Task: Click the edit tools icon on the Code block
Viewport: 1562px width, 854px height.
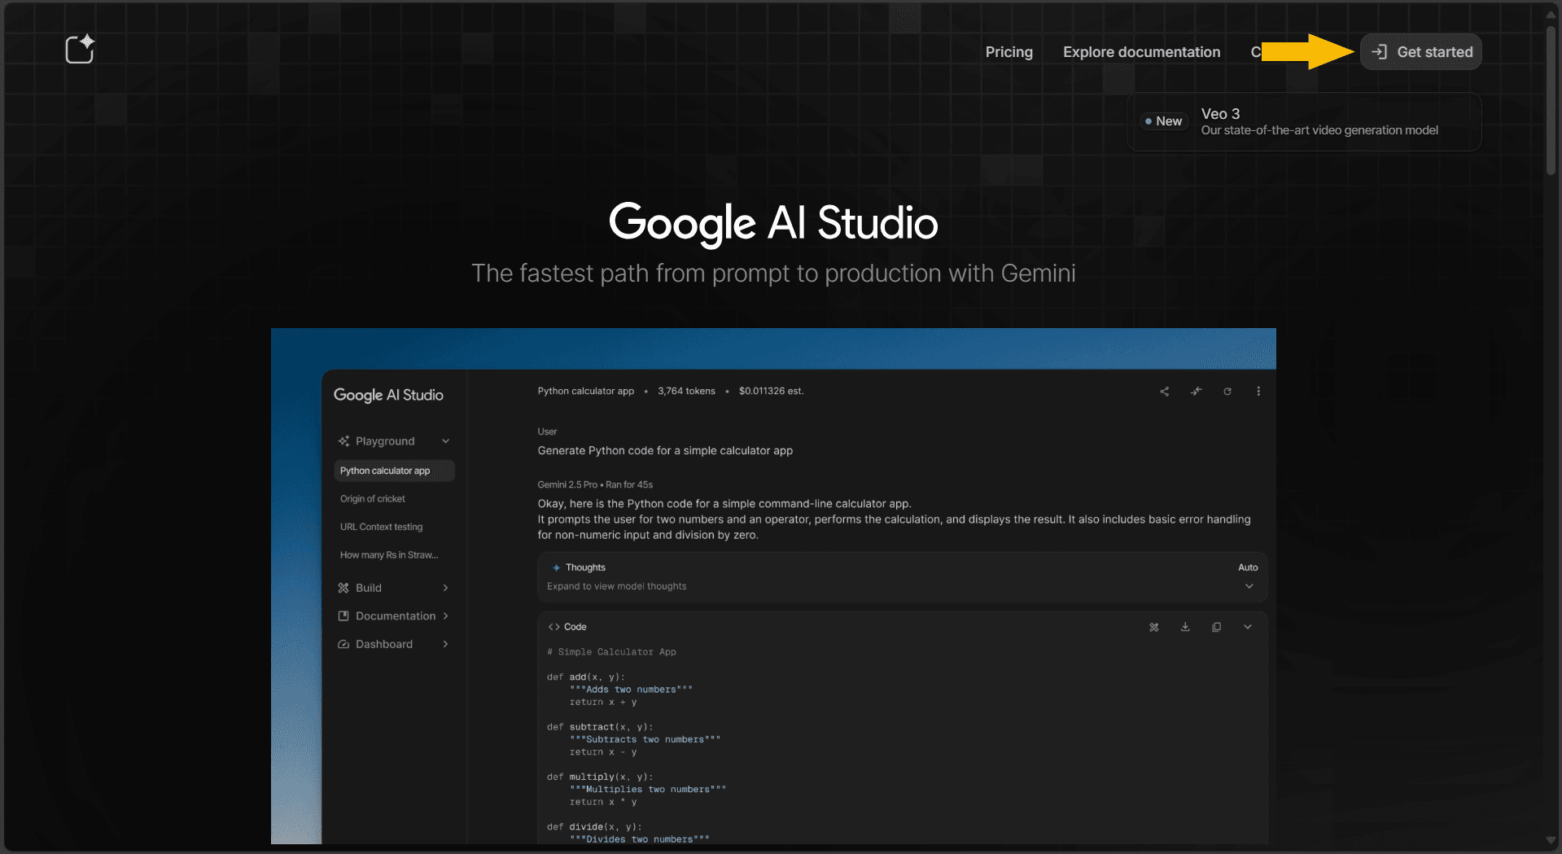Action: coord(1153,627)
